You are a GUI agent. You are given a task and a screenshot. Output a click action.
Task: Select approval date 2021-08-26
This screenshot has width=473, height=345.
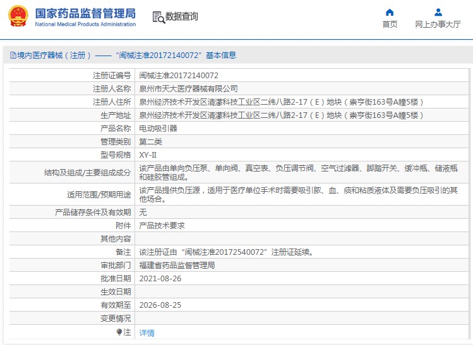point(160,278)
